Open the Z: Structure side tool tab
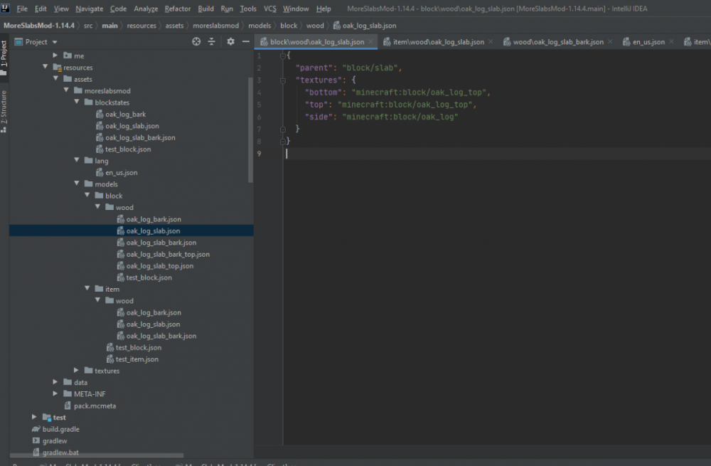The image size is (711, 466). pyautogui.click(x=4, y=111)
